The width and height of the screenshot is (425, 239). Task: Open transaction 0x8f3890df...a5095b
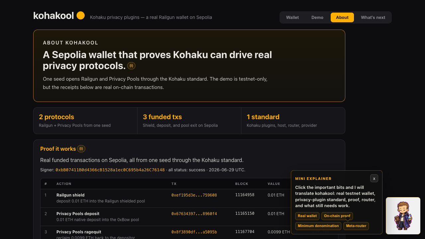pos(194,232)
